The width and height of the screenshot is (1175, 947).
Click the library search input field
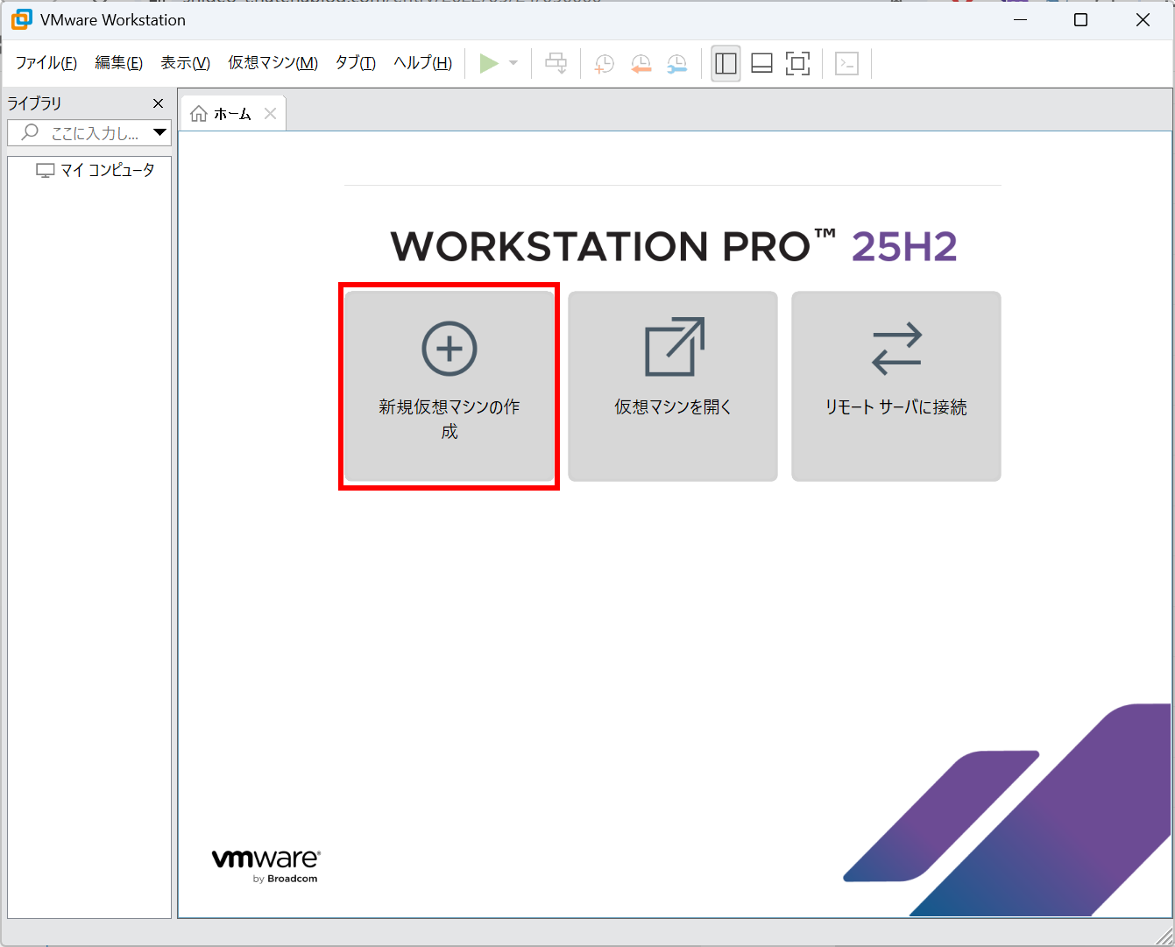coord(89,133)
